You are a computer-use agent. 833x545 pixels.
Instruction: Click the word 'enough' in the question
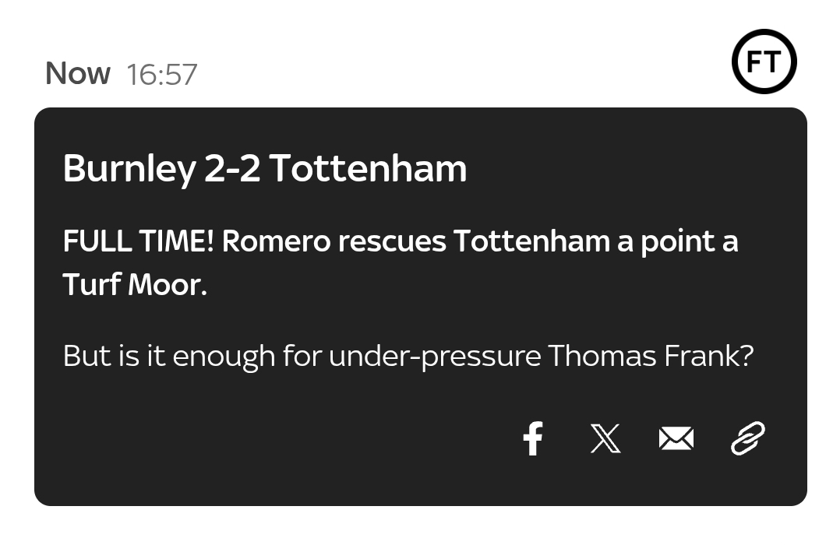tap(223, 356)
